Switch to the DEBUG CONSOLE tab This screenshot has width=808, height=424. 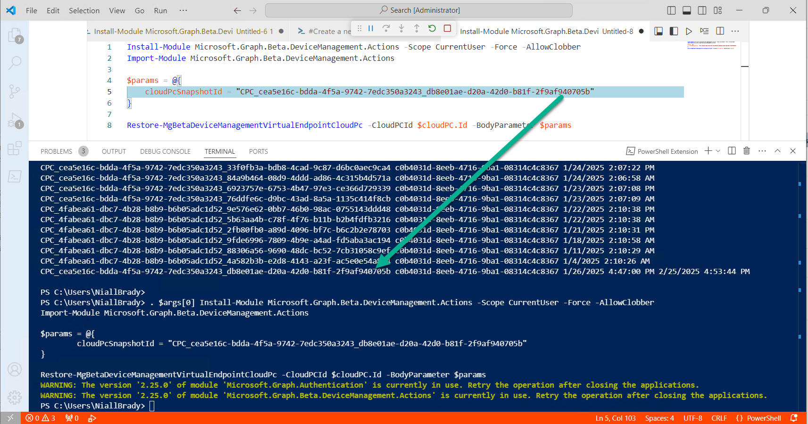pyautogui.click(x=165, y=151)
